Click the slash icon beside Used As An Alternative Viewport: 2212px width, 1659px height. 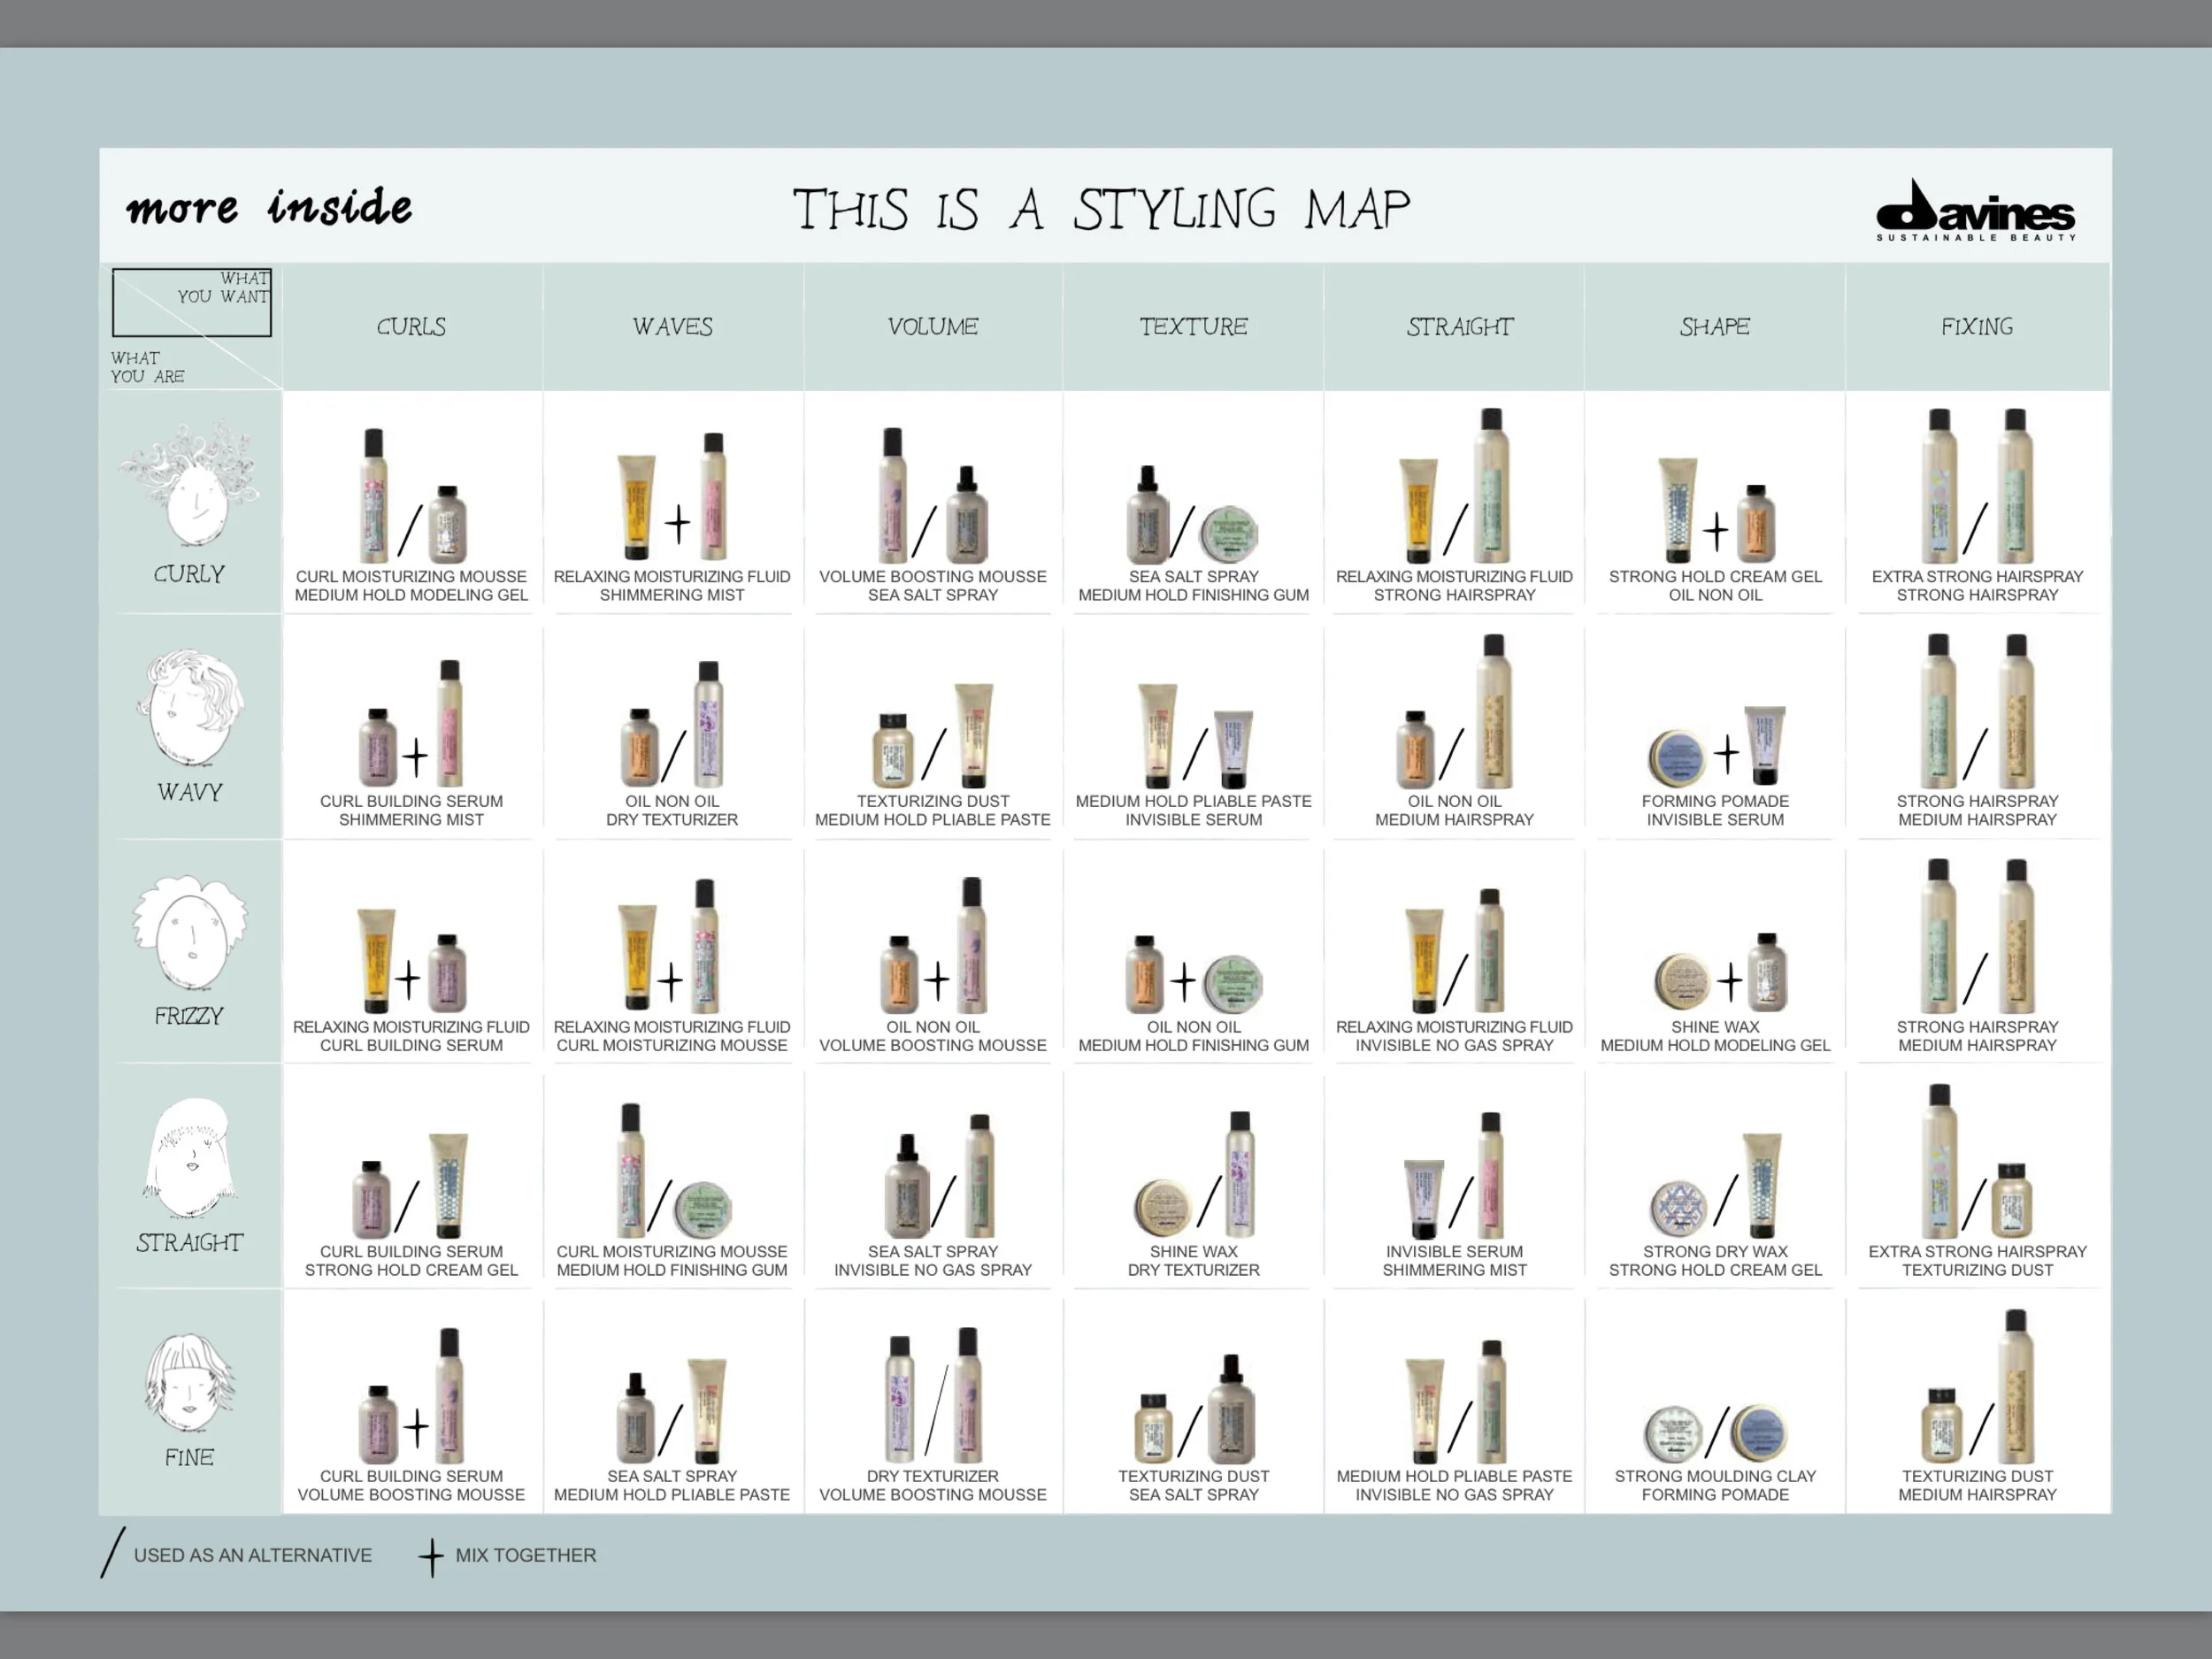pyautogui.click(x=113, y=1552)
